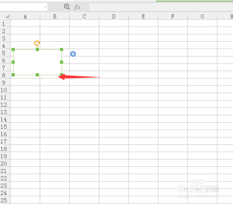
Task: Select row 3 header
Action: point(5,38)
